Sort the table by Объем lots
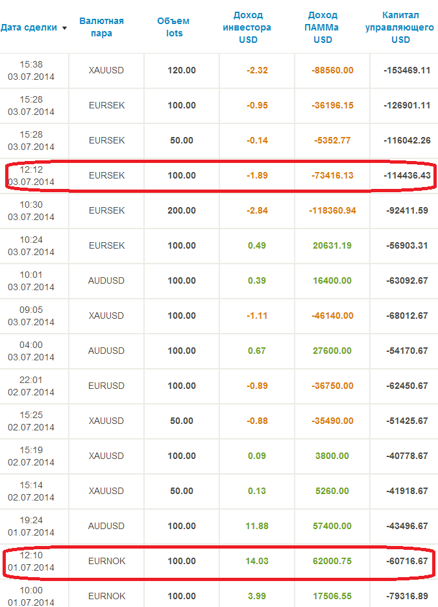The width and height of the screenshot is (438, 607). [173, 27]
